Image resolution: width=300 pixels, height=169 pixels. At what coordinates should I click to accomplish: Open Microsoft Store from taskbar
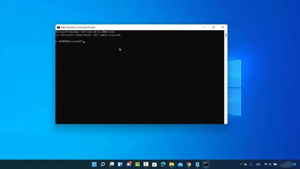pos(154,164)
